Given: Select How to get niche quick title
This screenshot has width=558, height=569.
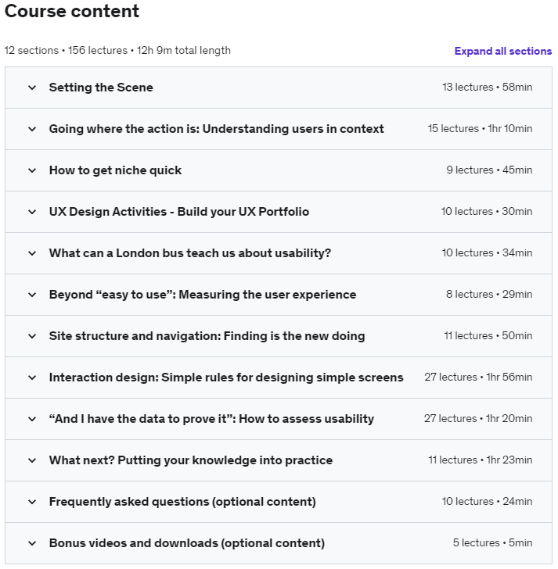Looking at the screenshot, I should [115, 170].
